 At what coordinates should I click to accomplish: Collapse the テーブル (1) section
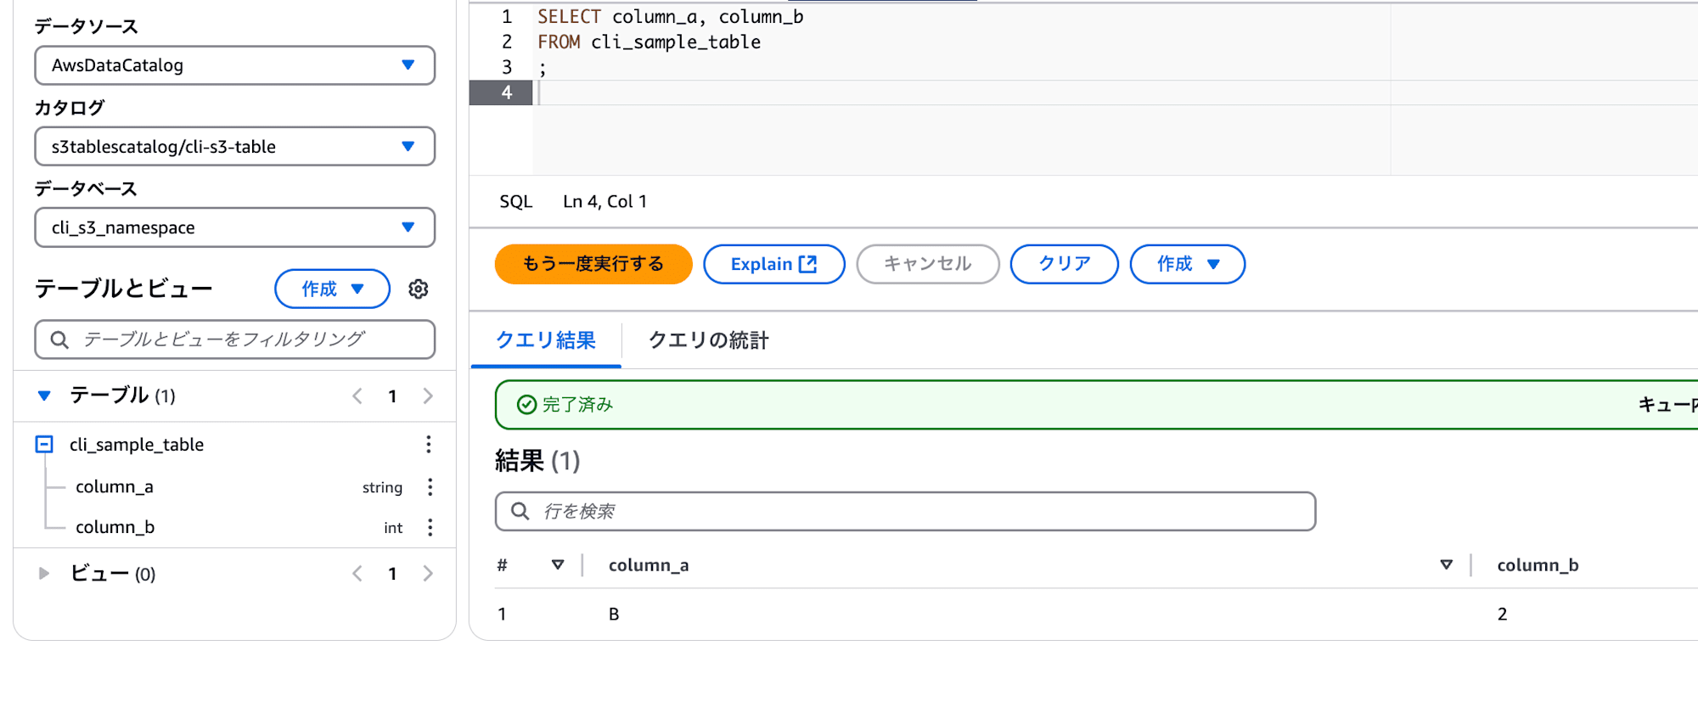44,396
